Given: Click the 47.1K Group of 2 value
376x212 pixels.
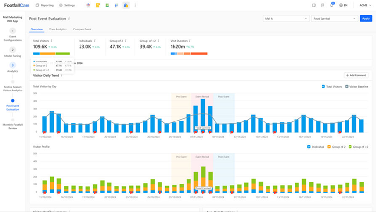Looking at the screenshot, I should pyautogui.click(x=115, y=47).
